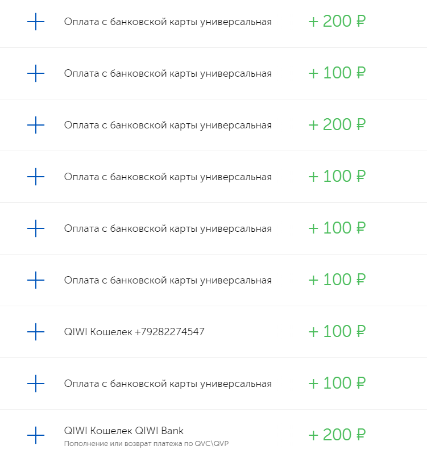Expand the third row's plus icon
The image size is (427, 450).
(x=36, y=126)
